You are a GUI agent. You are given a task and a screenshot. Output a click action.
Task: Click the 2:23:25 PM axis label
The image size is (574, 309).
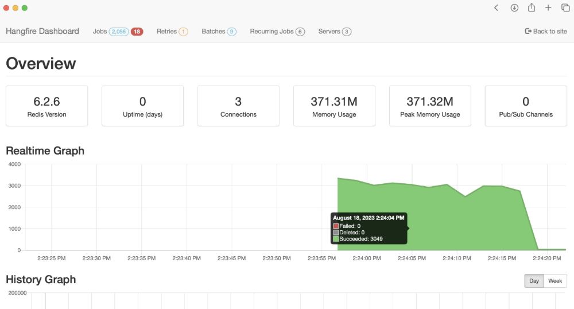51,258
